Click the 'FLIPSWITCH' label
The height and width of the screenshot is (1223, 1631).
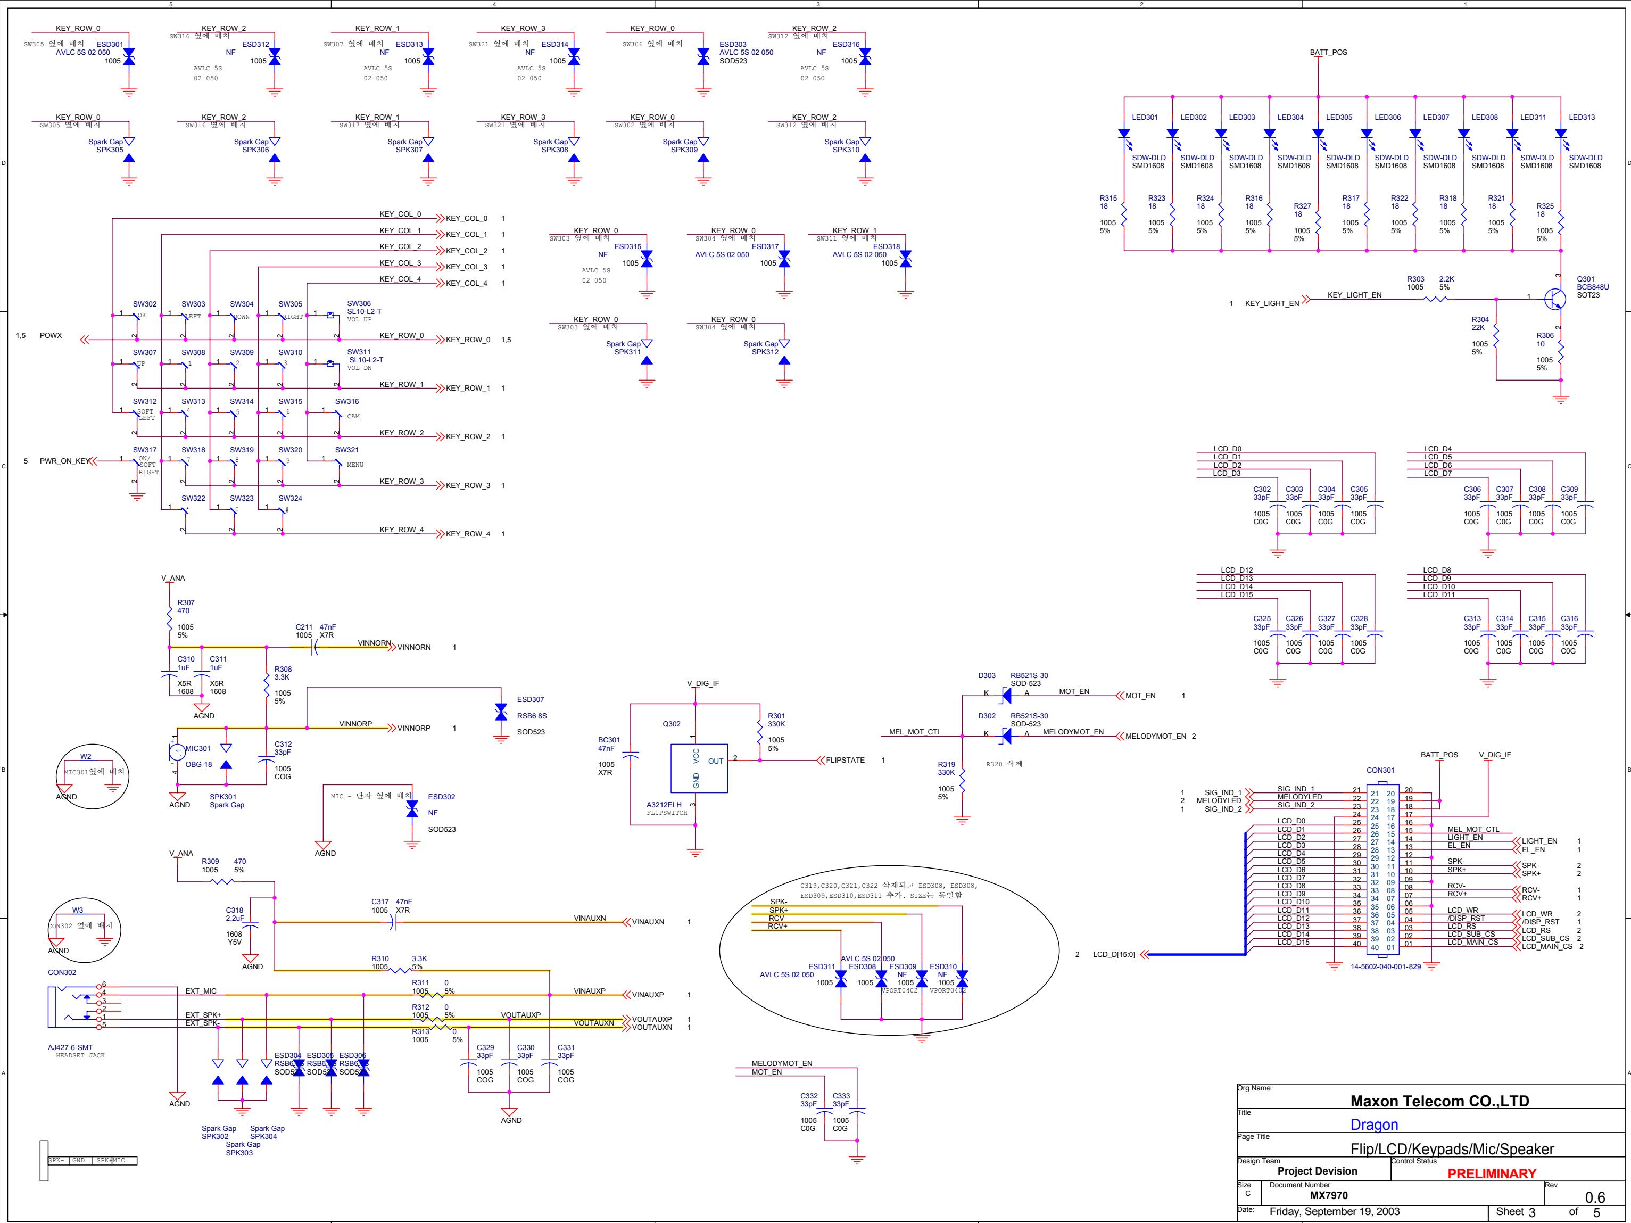click(667, 813)
